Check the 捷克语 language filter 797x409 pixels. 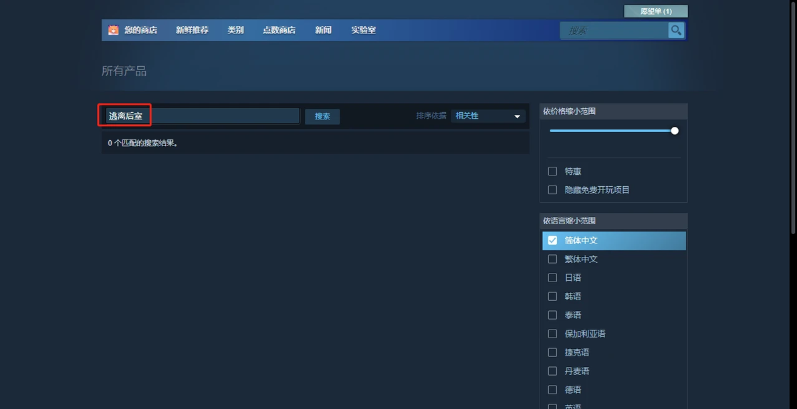click(x=552, y=353)
